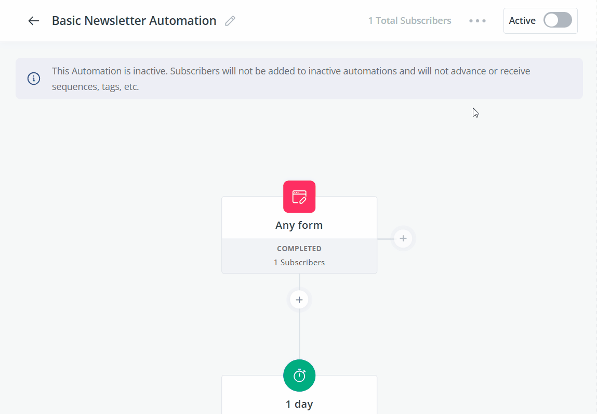Toggle the Active switch on
The image size is (597, 414).
click(558, 20)
